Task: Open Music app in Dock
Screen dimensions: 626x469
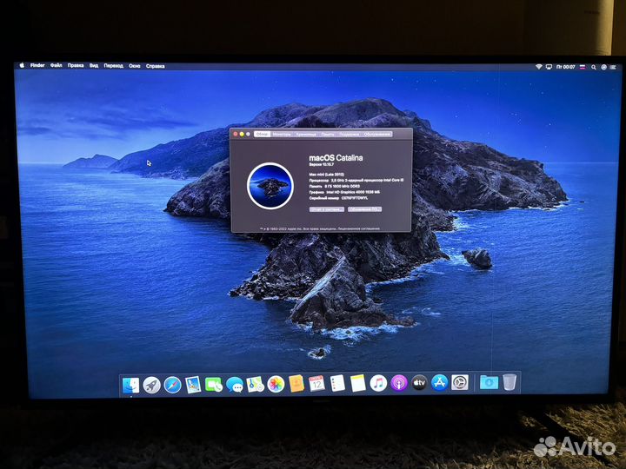Action: (378, 383)
